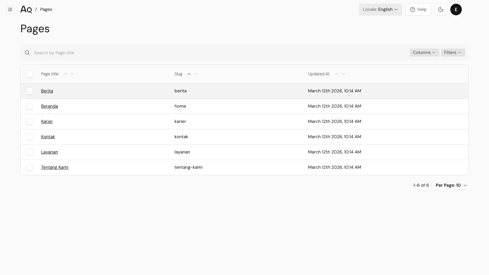Open the hamburger navigation menu

10,10
